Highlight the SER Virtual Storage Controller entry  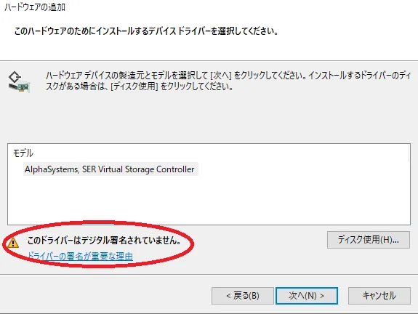click(x=110, y=169)
